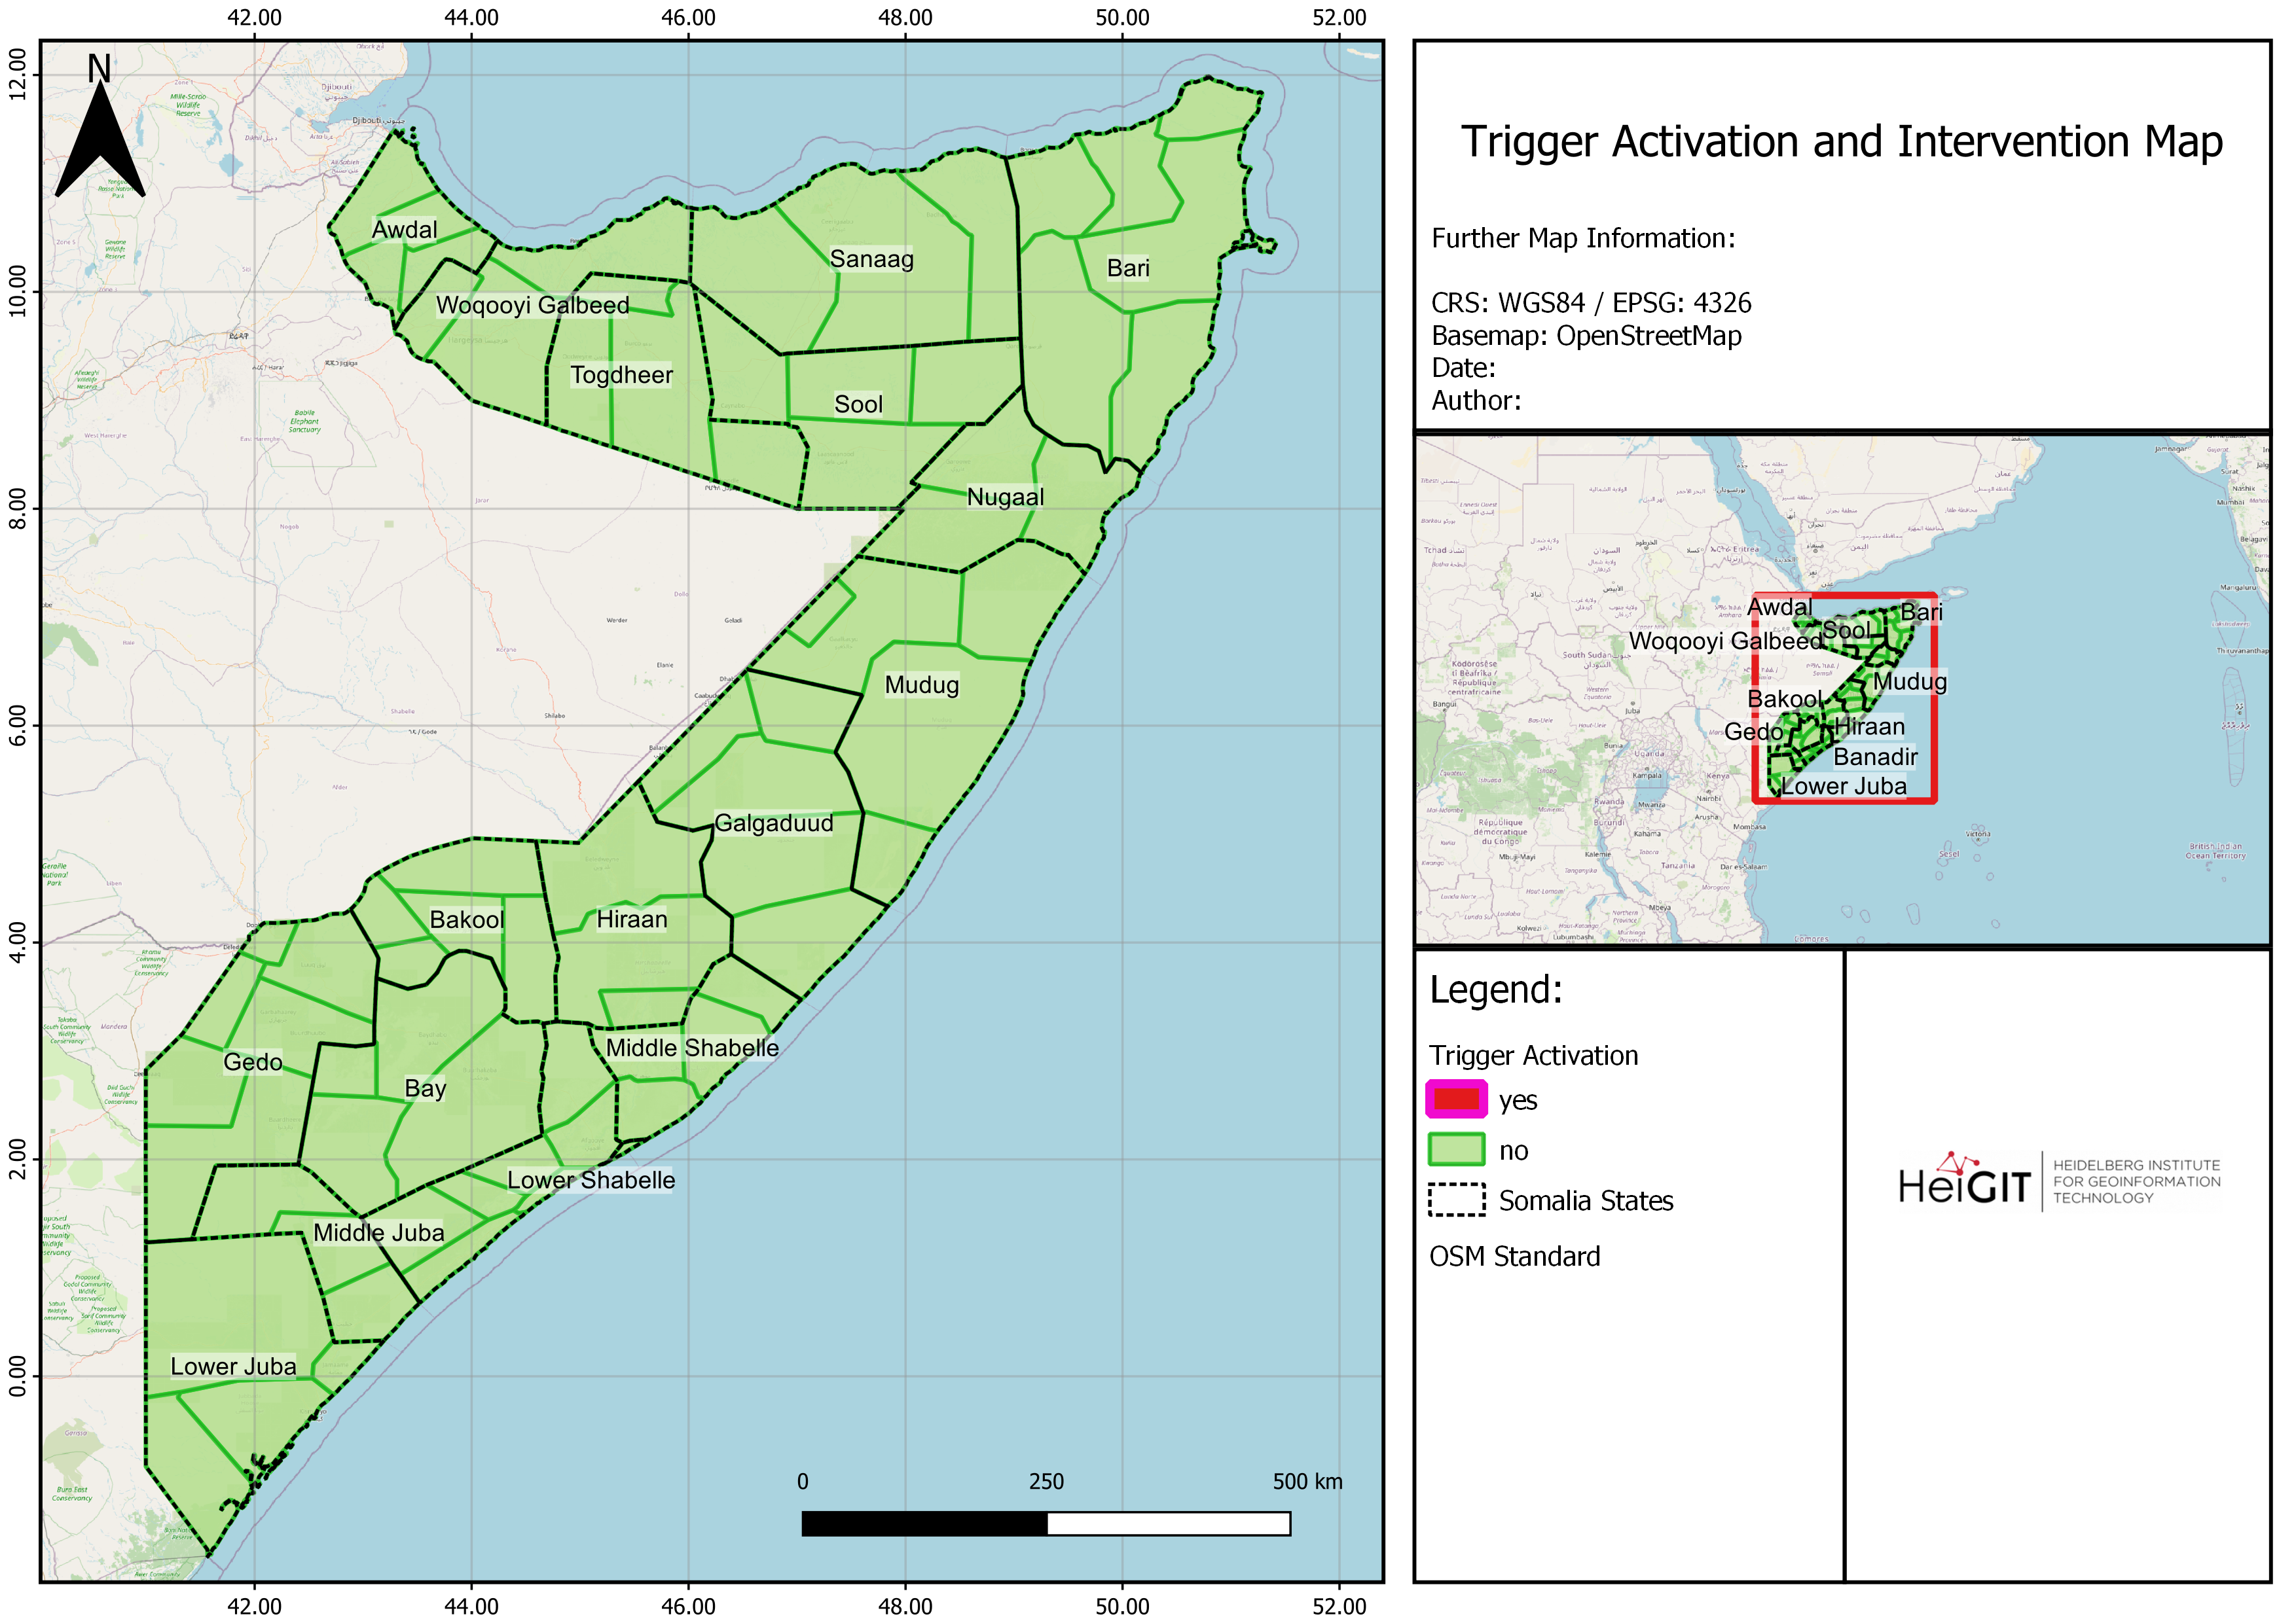Image resolution: width=2296 pixels, height=1623 pixels.
Task: Select the Lower Juba label on main map
Action: pos(233,1366)
